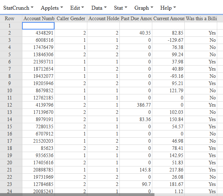Click account number 9356536
The height and width of the screenshot is (196, 223).
point(38,156)
